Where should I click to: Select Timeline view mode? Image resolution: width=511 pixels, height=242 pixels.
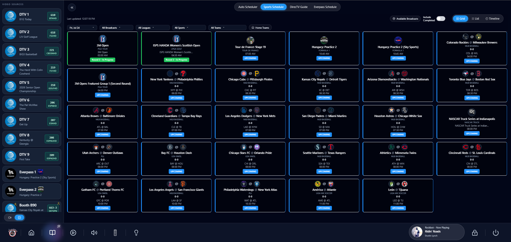coord(492,19)
